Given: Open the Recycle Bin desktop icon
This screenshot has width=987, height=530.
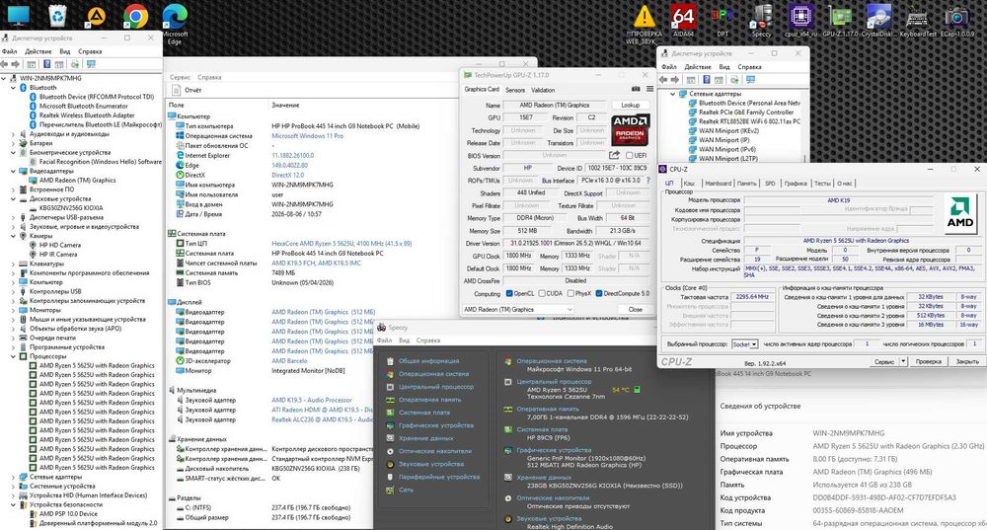Looking at the screenshot, I should click(57, 15).
